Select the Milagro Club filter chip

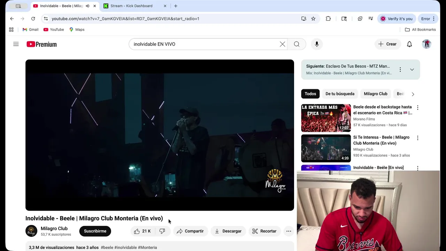376,94
